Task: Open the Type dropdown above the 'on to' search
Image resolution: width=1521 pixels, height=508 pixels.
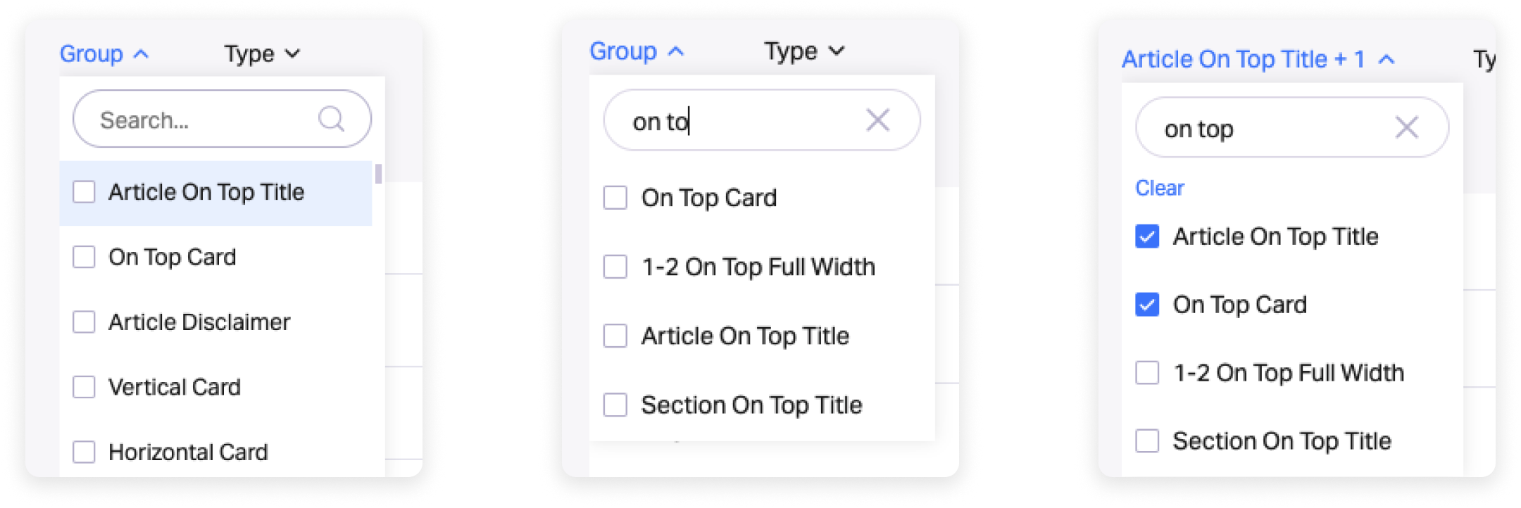Action: click(x=803, y=51)
